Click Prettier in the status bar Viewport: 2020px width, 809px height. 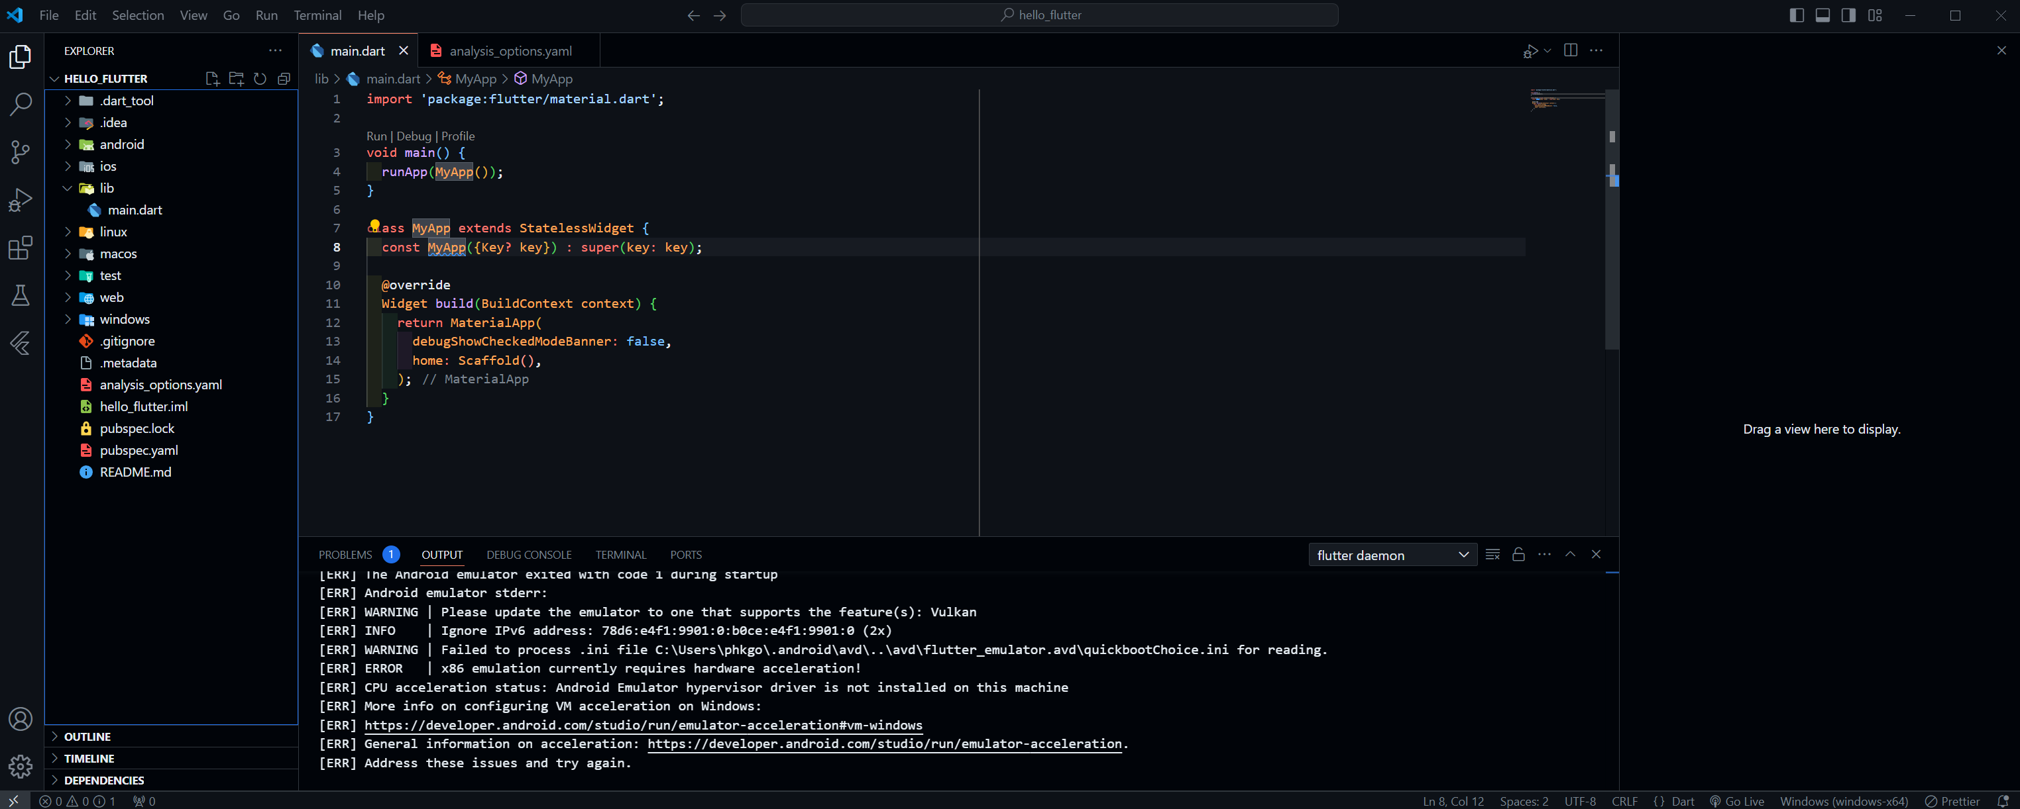(1952, 801)
